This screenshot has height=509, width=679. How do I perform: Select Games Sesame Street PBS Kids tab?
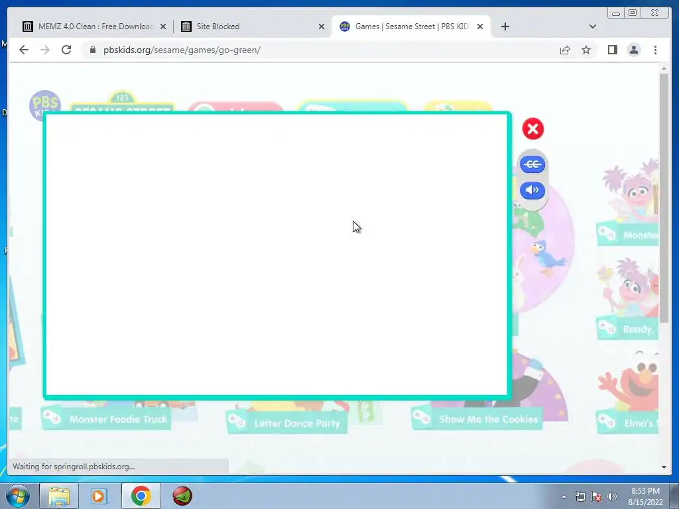click(x=410, y=27)
